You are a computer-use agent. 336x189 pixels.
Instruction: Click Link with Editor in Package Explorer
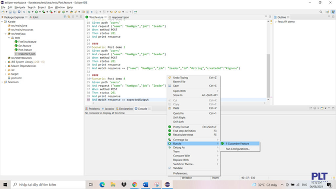69,17
